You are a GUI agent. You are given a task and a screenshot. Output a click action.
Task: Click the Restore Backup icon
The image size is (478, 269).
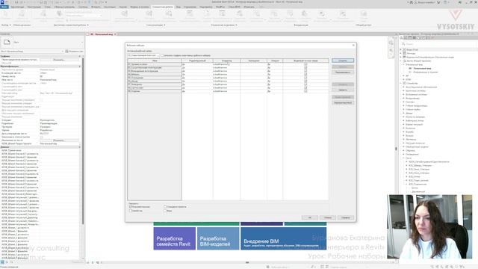coord(207,14)
